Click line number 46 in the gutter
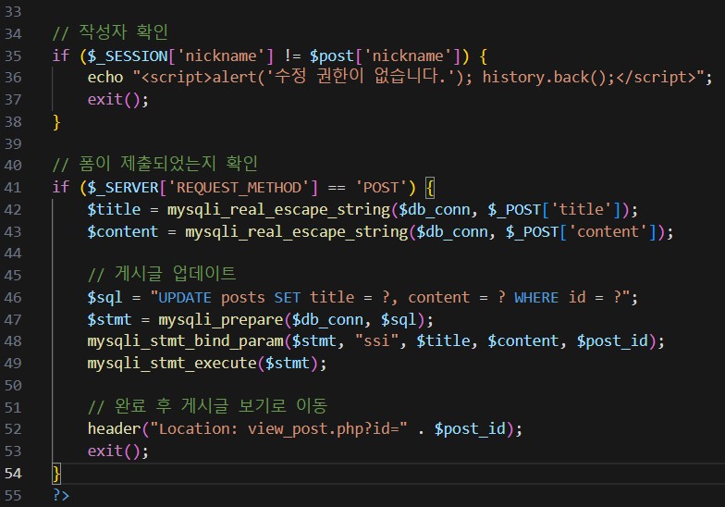Image resolution: width=725 pixels, height=507 pixels. point(13,298)
